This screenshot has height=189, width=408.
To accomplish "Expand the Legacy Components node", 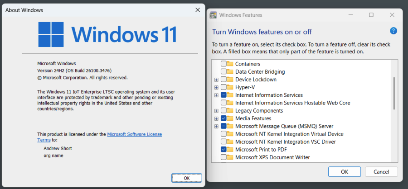I will click(216, 111).
